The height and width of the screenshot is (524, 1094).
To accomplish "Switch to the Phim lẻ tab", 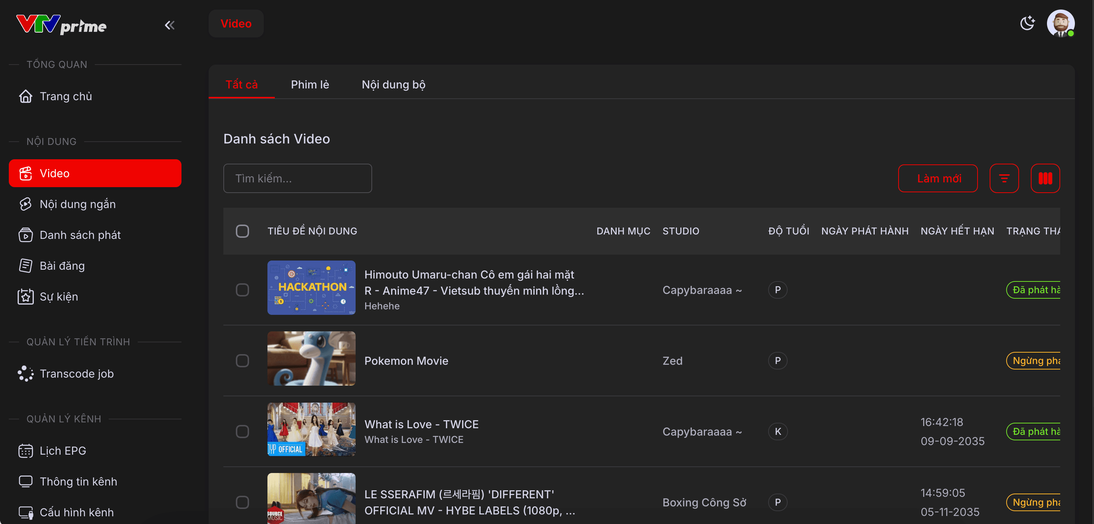I will [x=310, y=84].
